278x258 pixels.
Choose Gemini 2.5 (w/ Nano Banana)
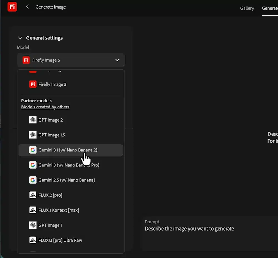[71, 180]
